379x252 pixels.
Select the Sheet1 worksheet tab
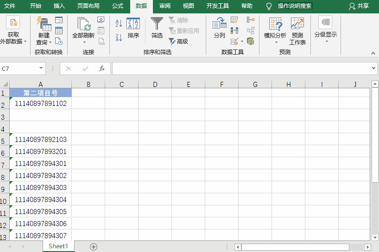click(58, 246)
